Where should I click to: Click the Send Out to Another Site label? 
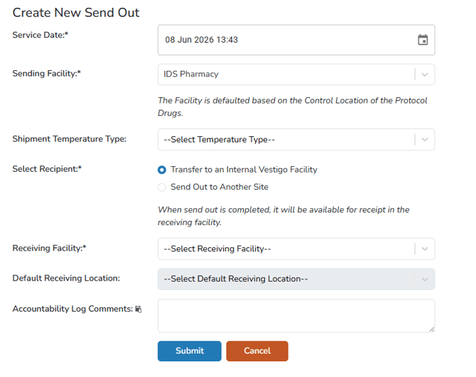click(x=220, y=187)
